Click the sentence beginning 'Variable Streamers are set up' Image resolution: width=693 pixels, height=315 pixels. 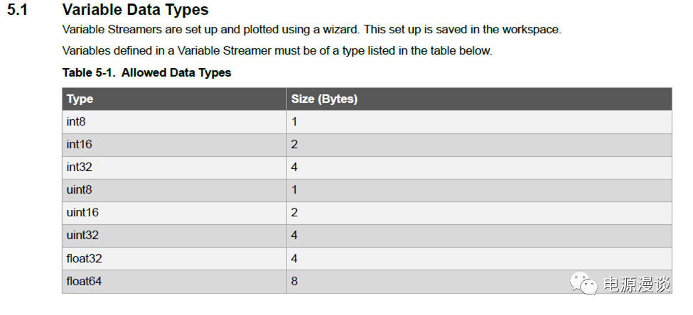(312, 30)
